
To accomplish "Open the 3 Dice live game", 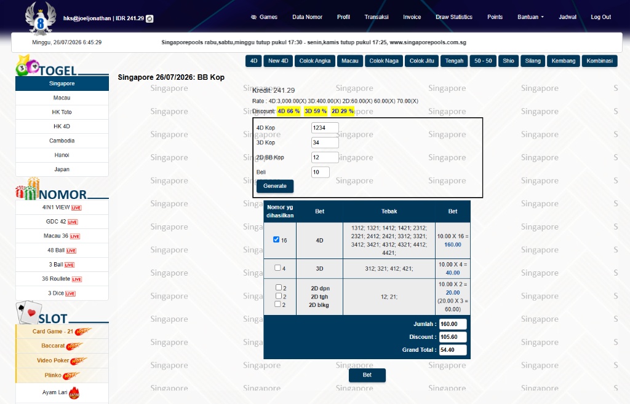I will [x=62, y=293].
